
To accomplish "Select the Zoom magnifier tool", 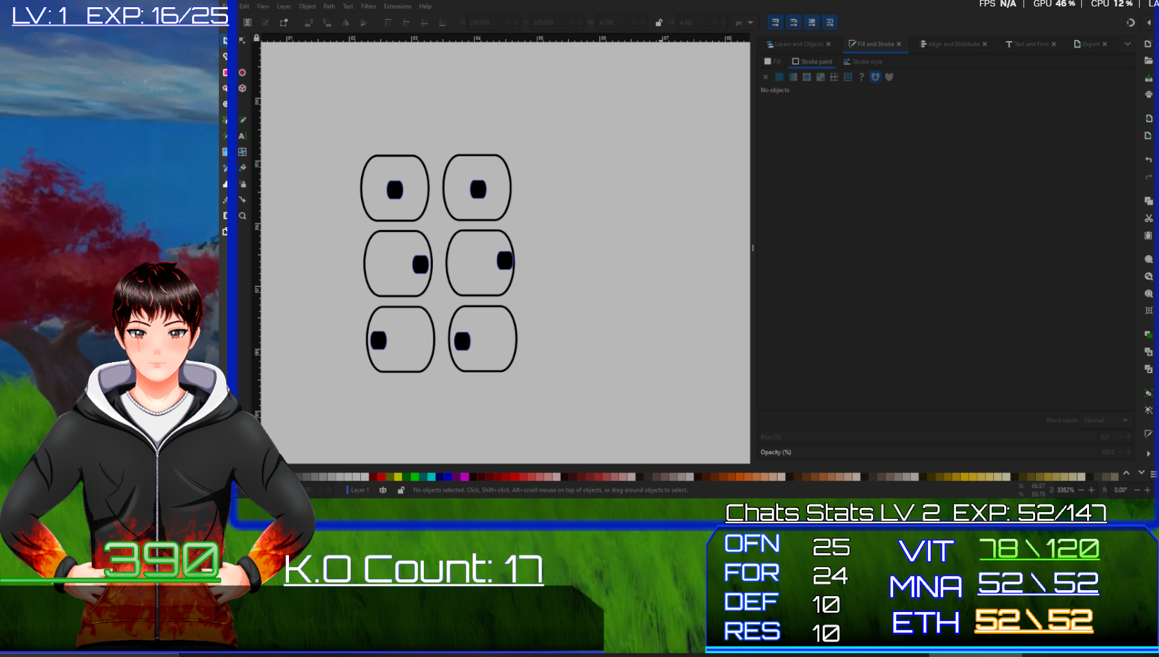I will [243, 216].
